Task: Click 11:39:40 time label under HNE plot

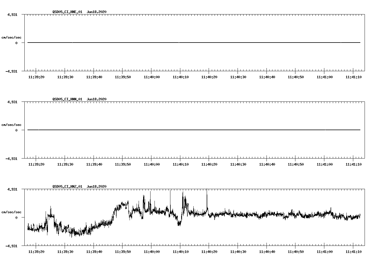Action: click(x=94, y=77)
